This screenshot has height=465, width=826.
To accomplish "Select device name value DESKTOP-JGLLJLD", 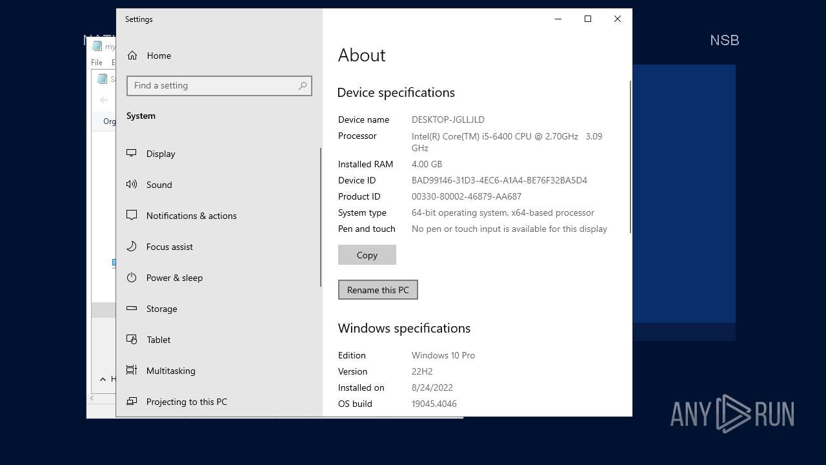I will click(448, 119).
